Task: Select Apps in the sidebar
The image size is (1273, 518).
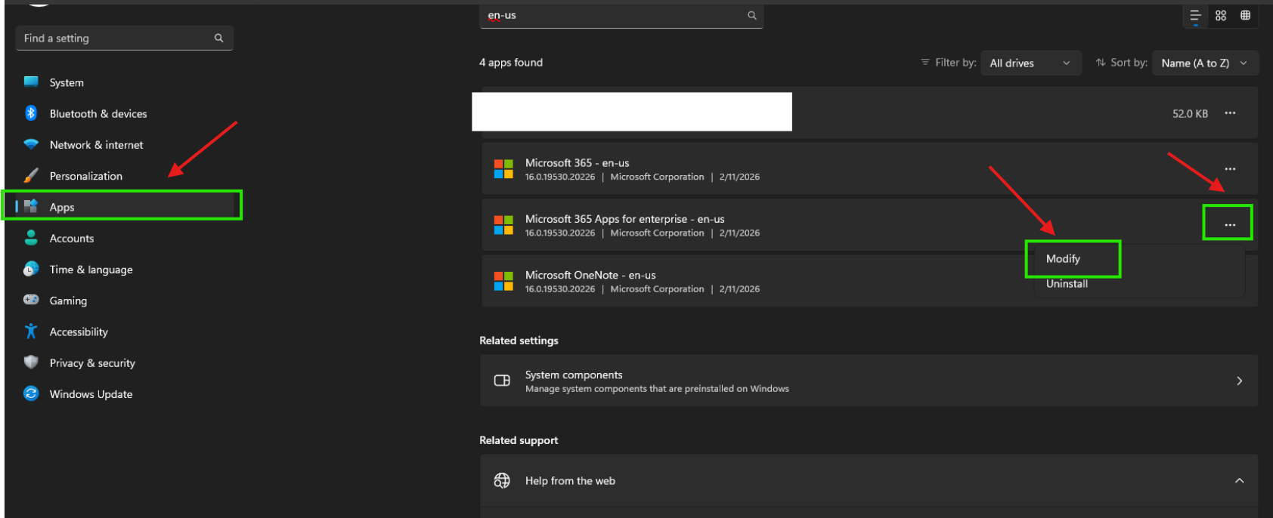Action: pos(123,206)
